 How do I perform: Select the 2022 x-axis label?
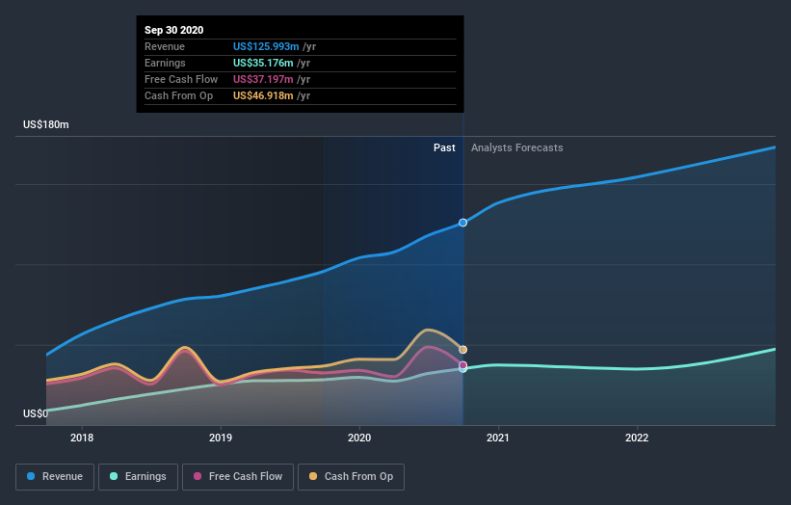coord(637,438)
